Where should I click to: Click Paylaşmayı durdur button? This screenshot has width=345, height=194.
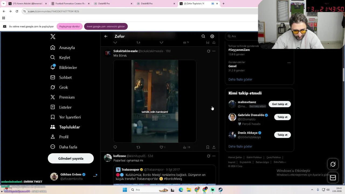(70, 26)
